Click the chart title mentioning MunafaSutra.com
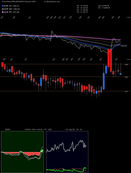Screen dimensions: 131x173 pyautogui.click(x=31, y=2)
